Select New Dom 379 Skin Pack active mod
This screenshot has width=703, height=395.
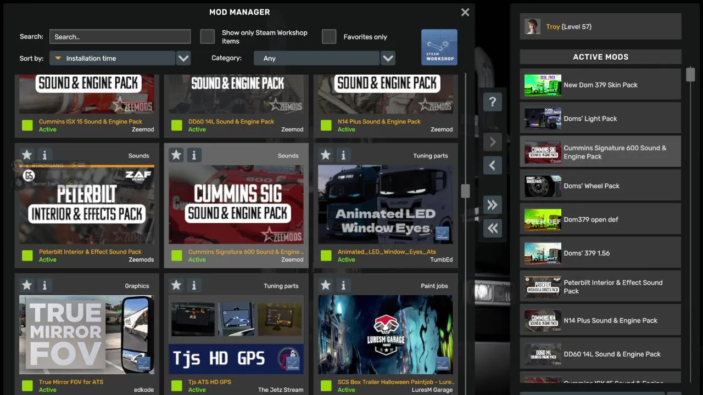click(600, 85)
